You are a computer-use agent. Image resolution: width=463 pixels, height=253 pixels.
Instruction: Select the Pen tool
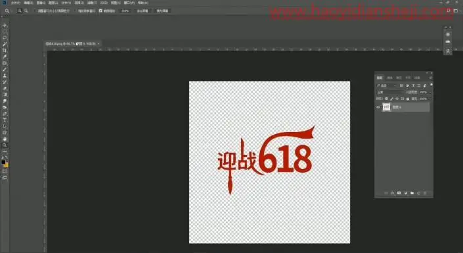click(x=5, y=114)
